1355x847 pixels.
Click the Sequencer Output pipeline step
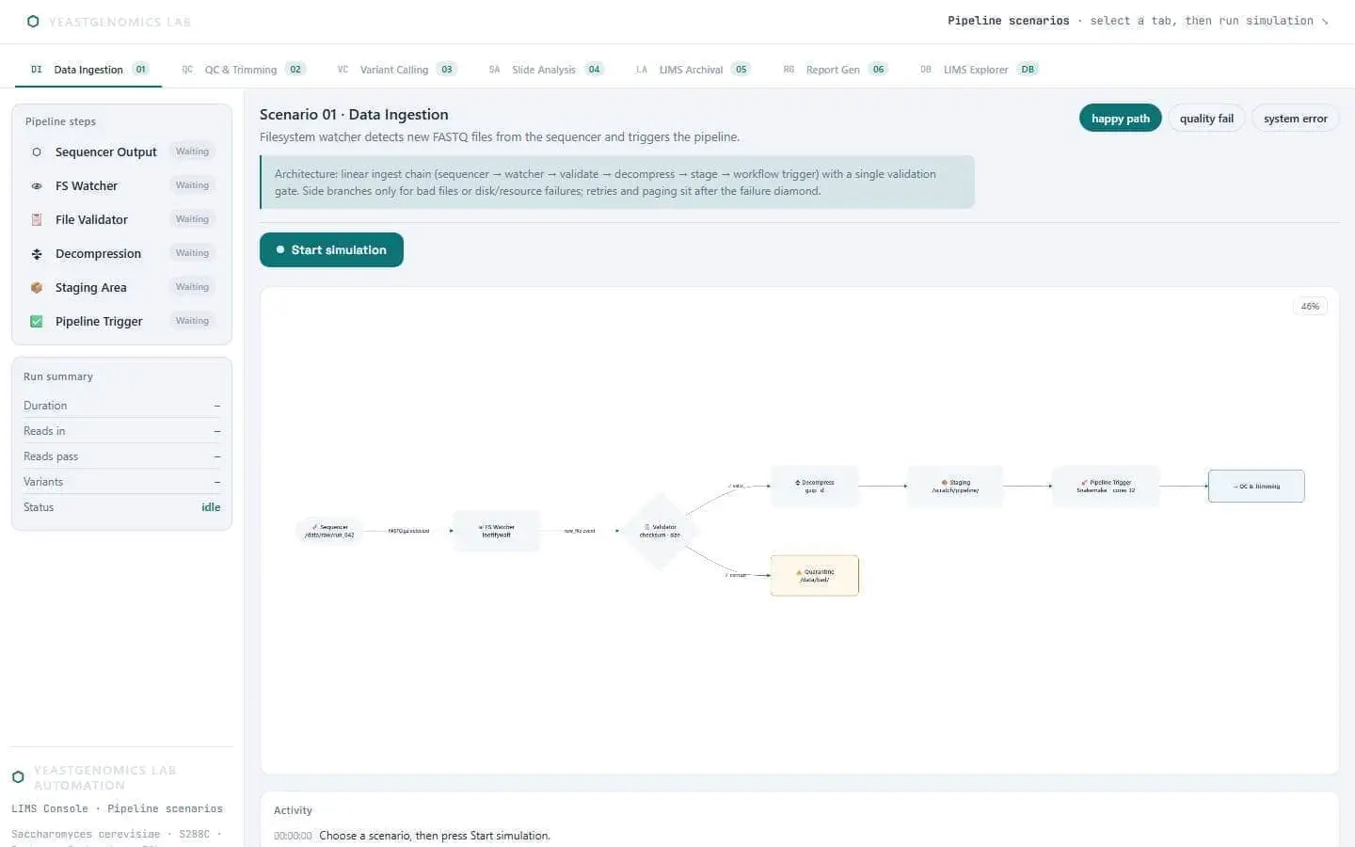(121, 152)
